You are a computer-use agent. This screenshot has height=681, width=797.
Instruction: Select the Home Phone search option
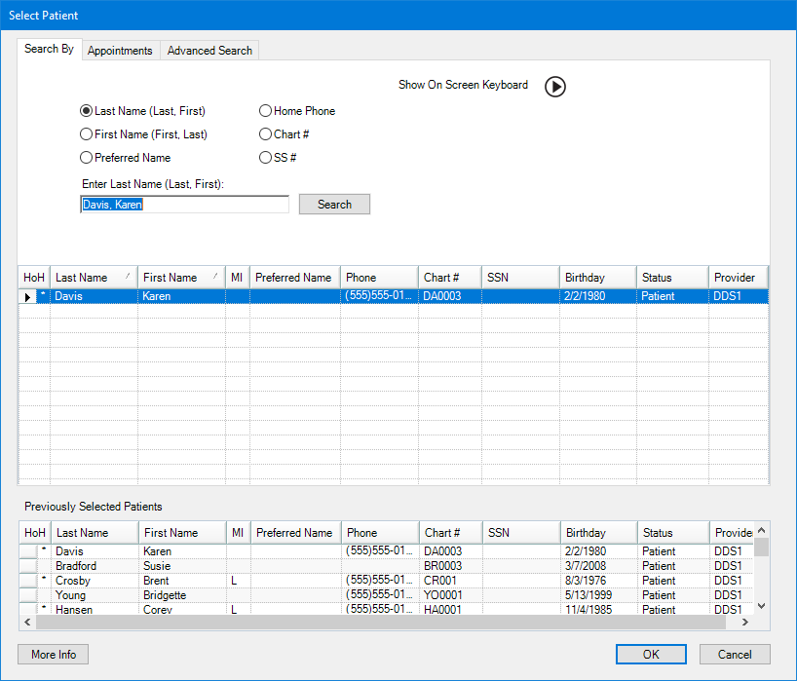tap(265, 110)
